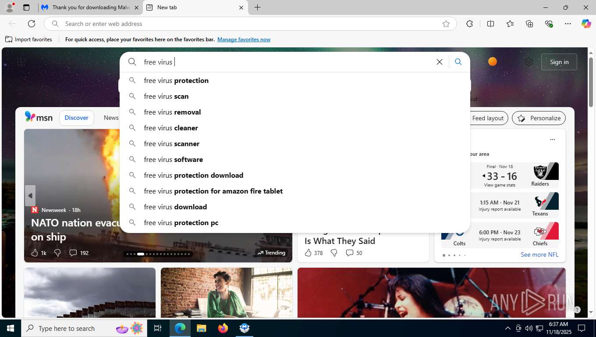Switch to Discover feed tab
Screen dimensions: 596x337
pyautogui.click(x=77, y=118)
